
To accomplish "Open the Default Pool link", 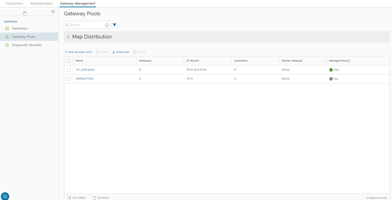I will point(84,79).
